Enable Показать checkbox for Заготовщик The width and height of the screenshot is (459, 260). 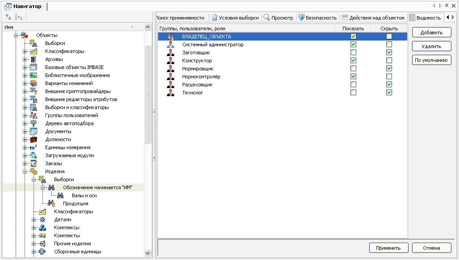click(354, 53)
